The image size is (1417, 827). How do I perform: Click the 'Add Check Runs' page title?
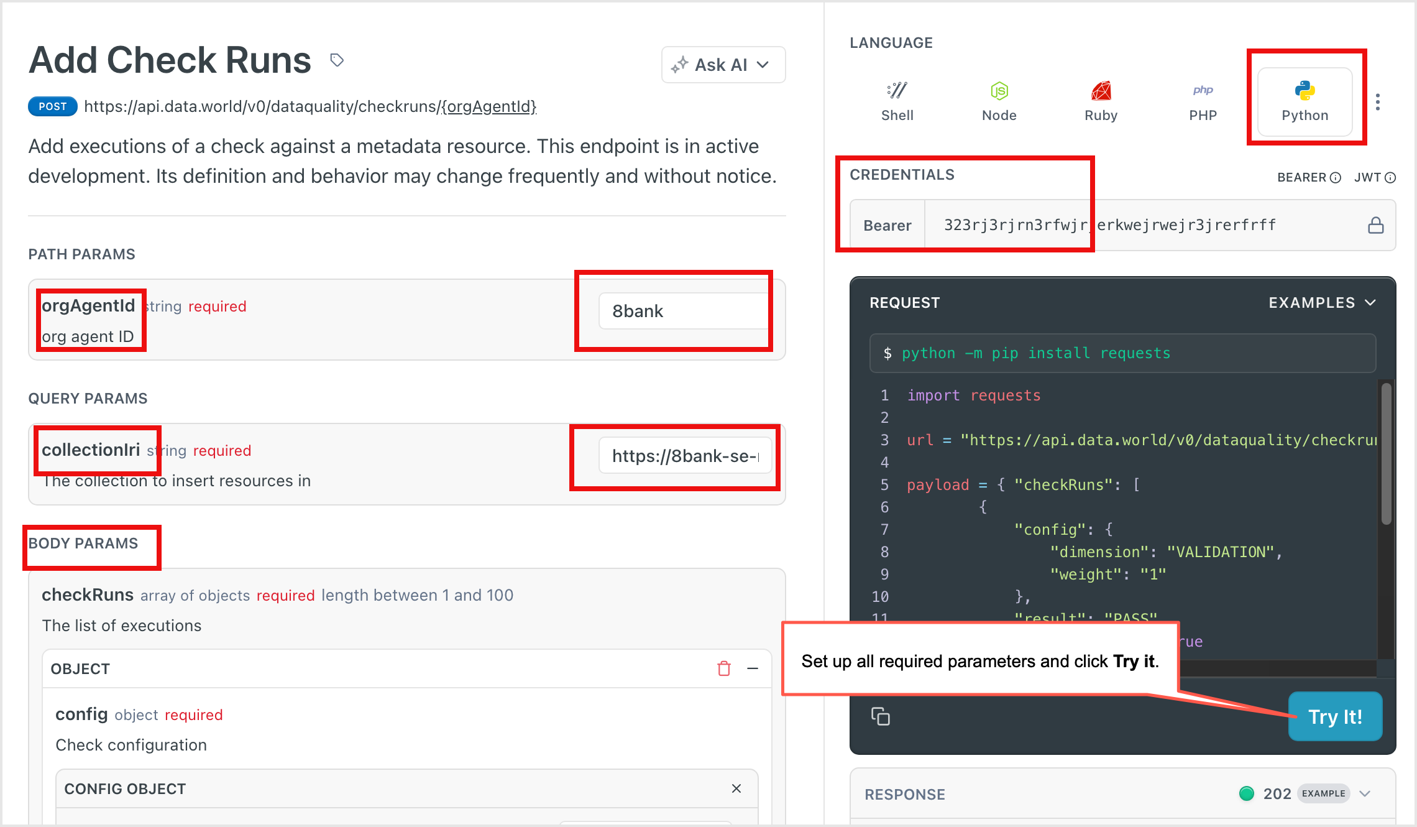(170, 60)
